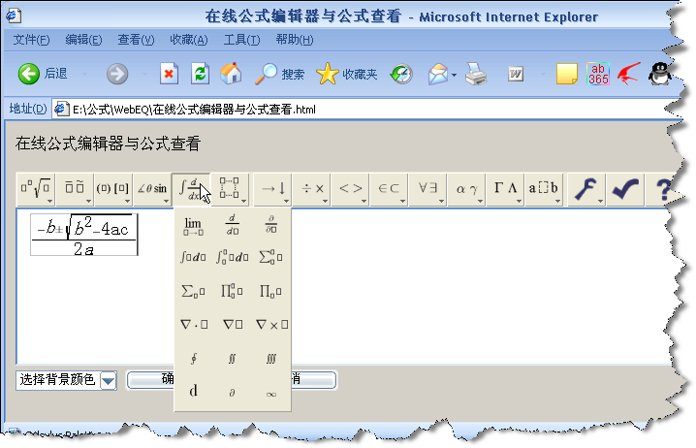Insert the ordinary derivative d/d template
Screen dimensions: 696x448
coord(232,225)
